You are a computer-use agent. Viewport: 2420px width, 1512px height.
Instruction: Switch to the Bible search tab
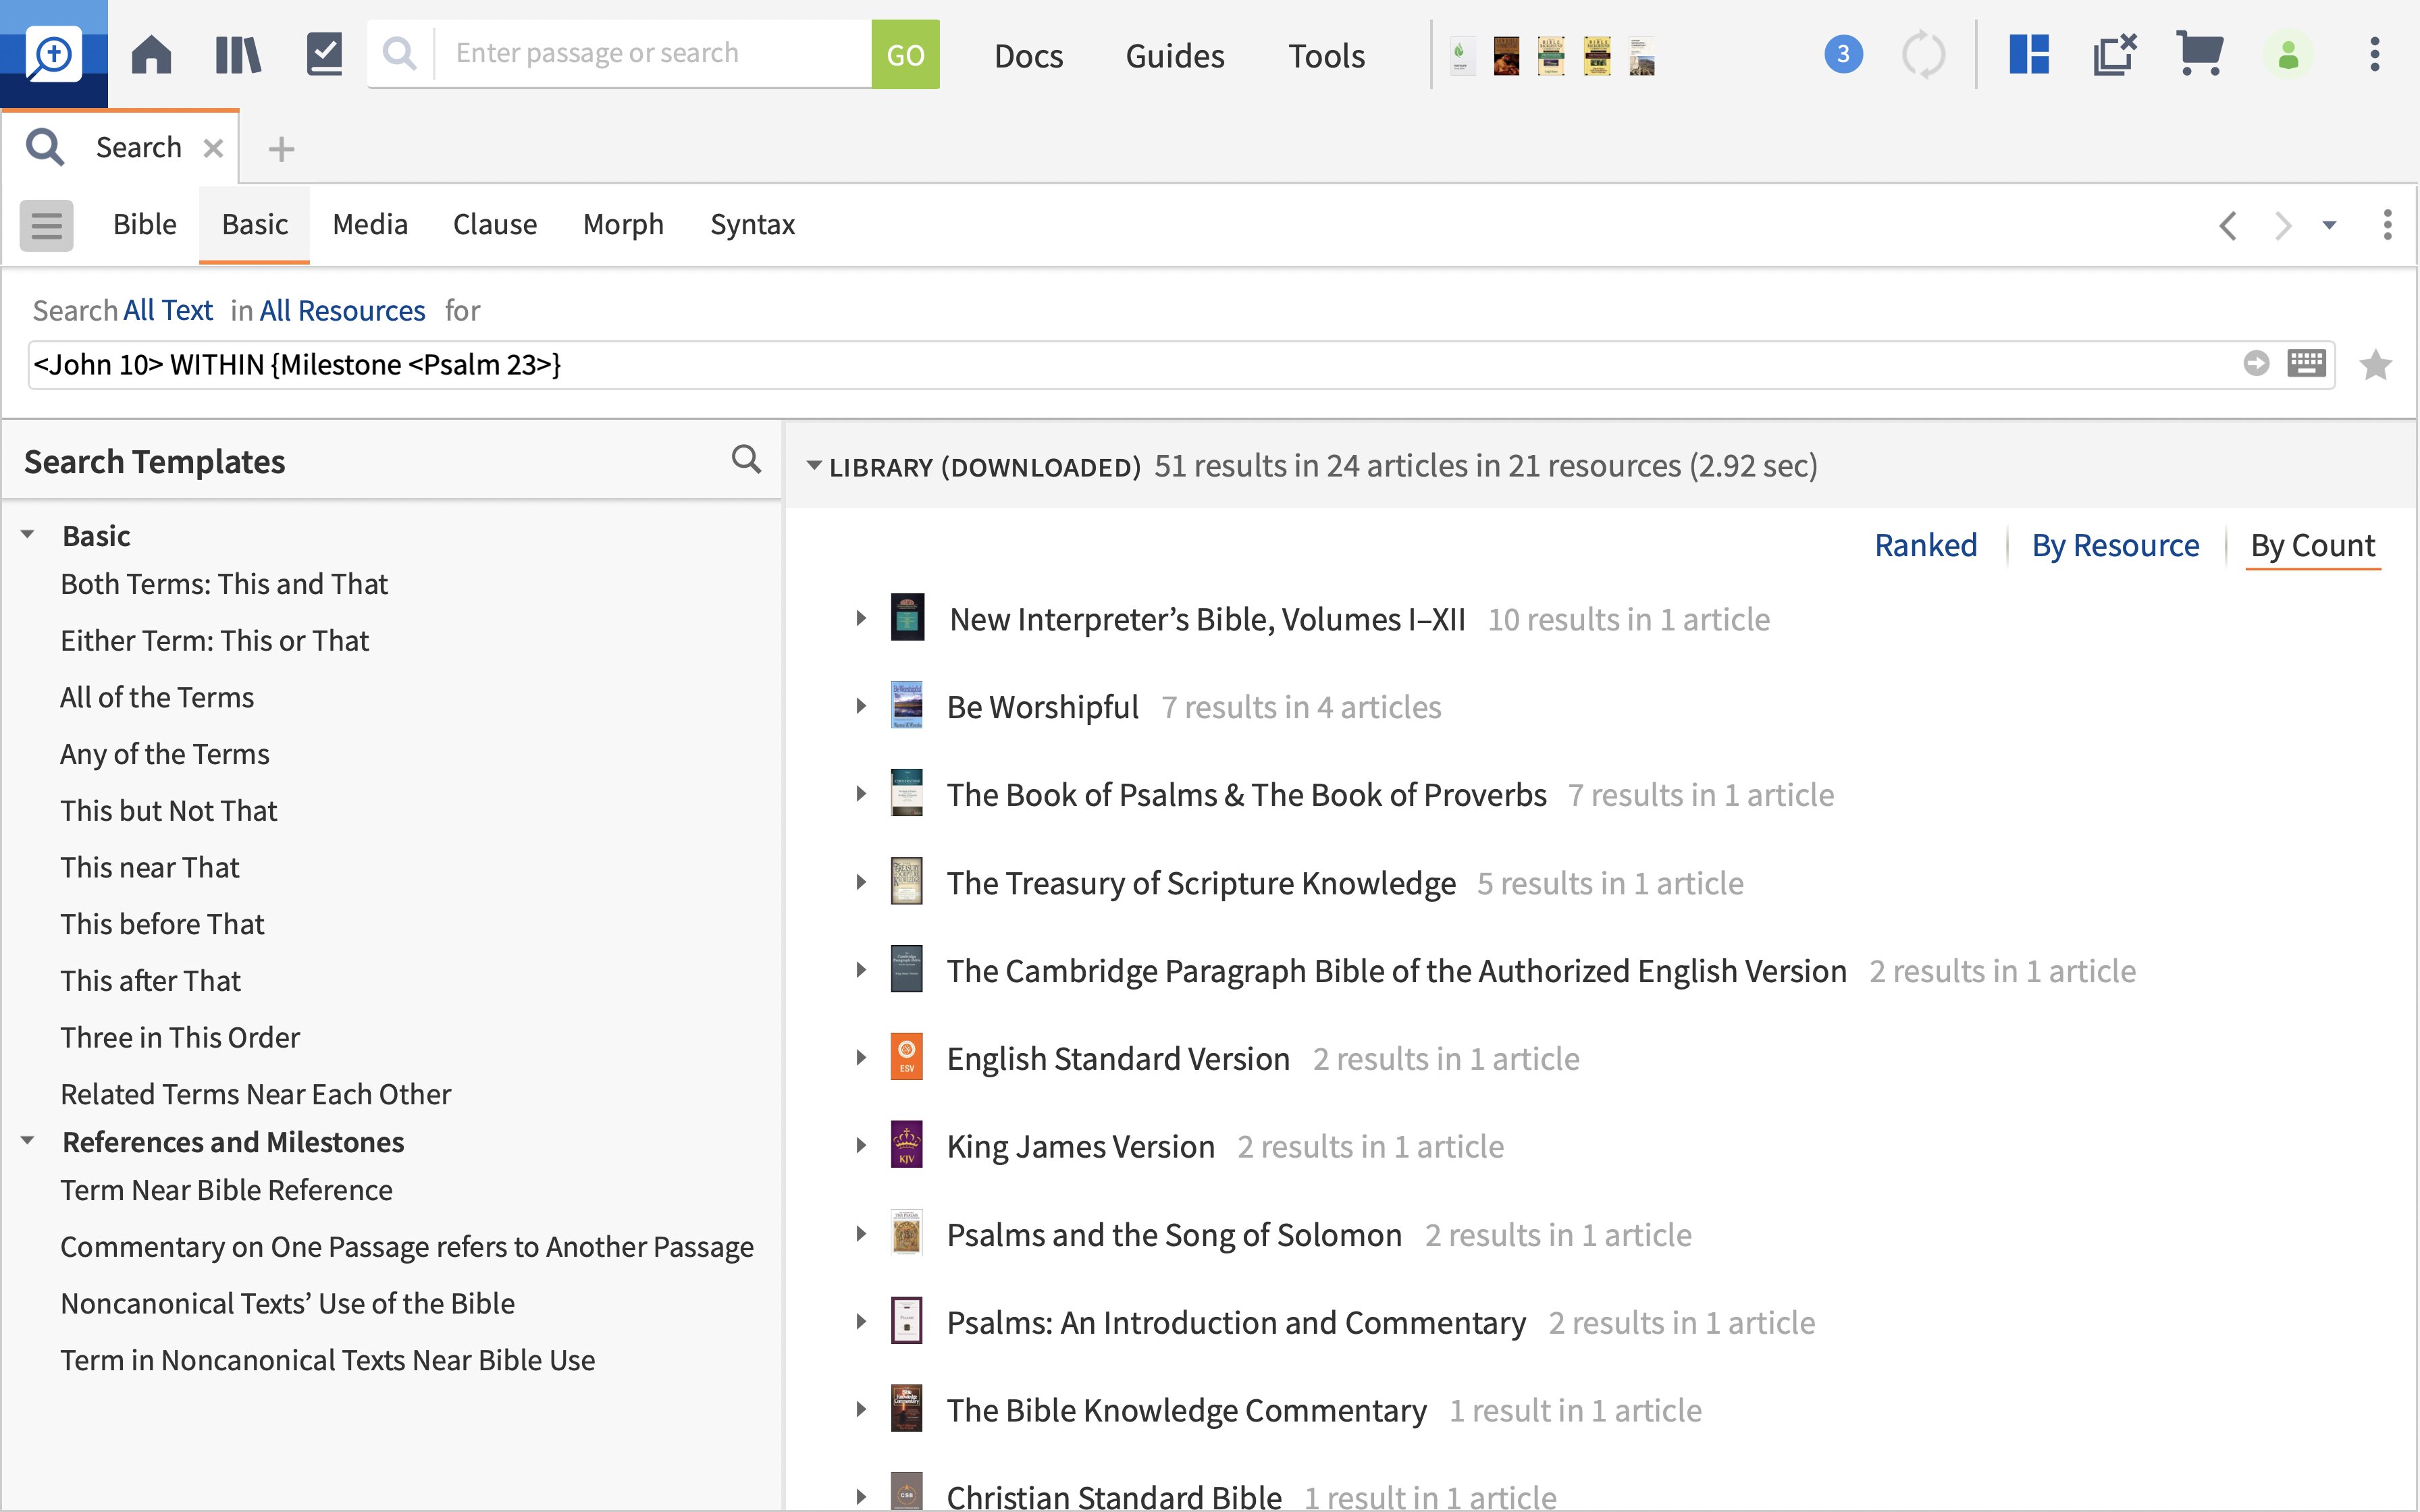coord(145,225)
